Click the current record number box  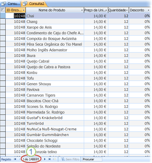pos(31,159)
